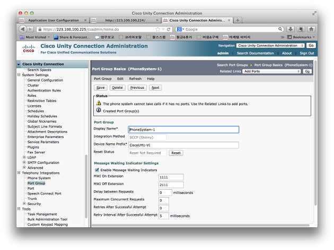This screenshot has width=334, height=250.
Task: Click the left tree vertical scrollbar
Action: pos(86,186)
